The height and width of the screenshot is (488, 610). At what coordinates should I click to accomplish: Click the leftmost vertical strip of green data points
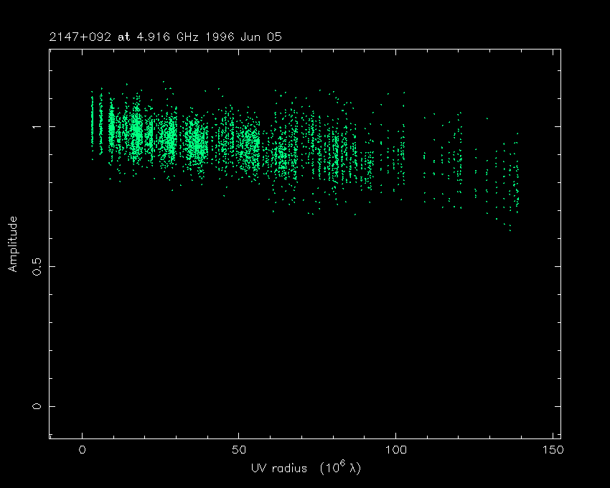(92, 122)
